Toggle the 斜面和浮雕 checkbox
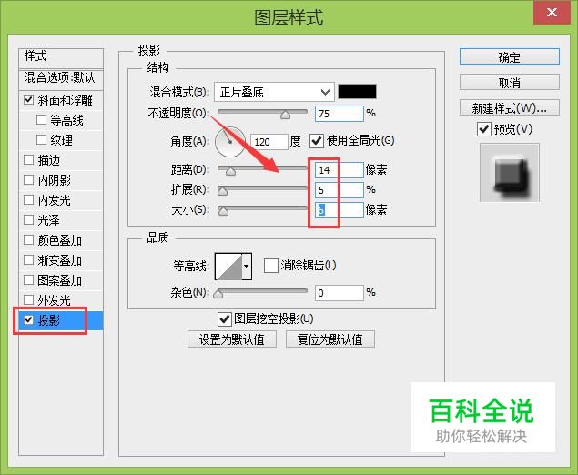 click(x=29, y=100)
